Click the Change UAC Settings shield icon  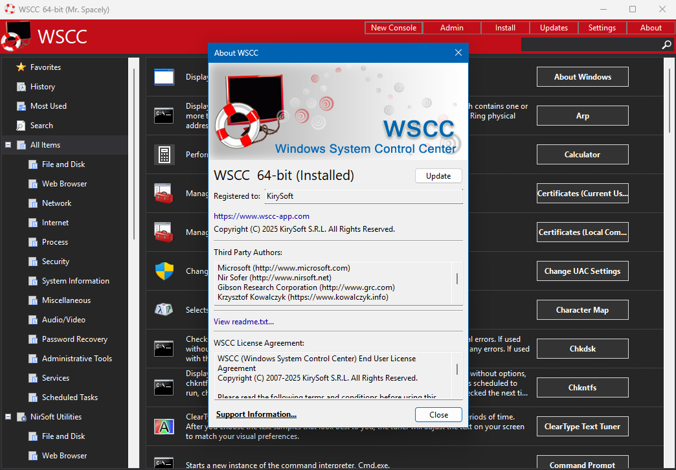click(164, 271)
